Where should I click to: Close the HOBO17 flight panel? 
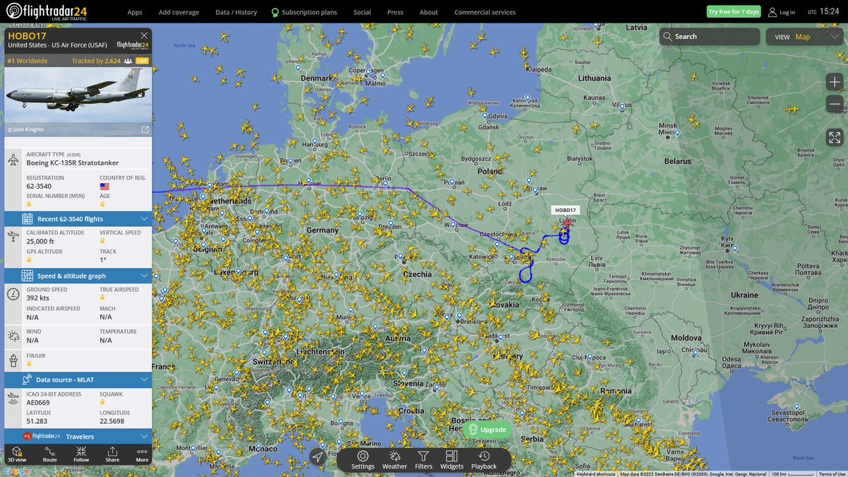[x=144, y=35]
